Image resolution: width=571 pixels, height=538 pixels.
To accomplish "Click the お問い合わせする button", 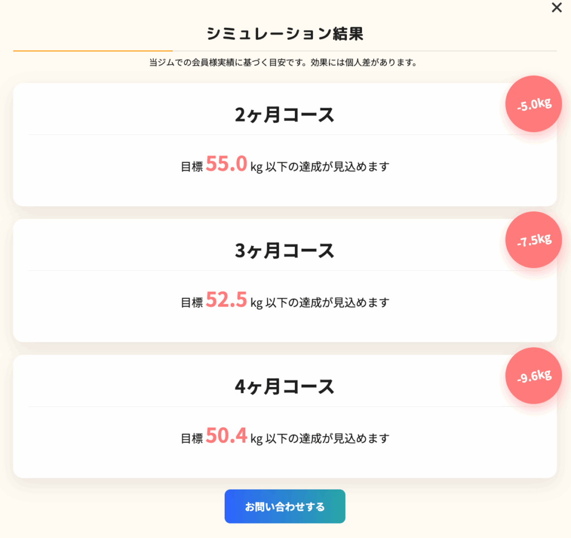I will (x=285, y=506).
